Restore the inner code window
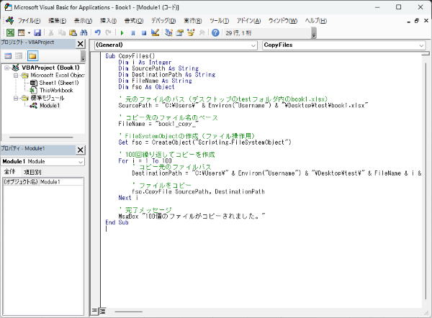This screenshot has width=432, height=318. tap(417, 21)
